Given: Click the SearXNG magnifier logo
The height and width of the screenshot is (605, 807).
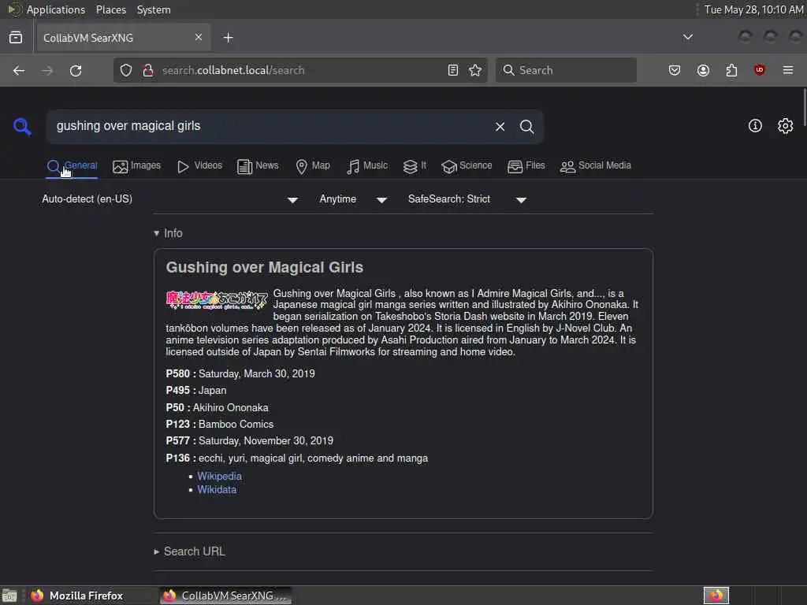Looking at the screenshot, I should [x=22, y=126].
